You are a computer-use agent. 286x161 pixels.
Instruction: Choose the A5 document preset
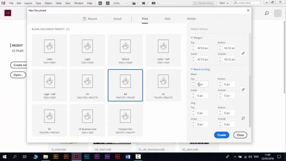click(88, 85)
